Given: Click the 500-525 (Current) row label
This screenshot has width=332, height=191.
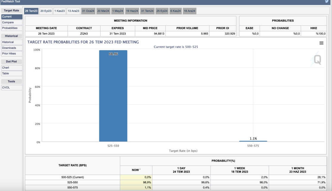Looking at the screenshot, I should coord(73,177).
